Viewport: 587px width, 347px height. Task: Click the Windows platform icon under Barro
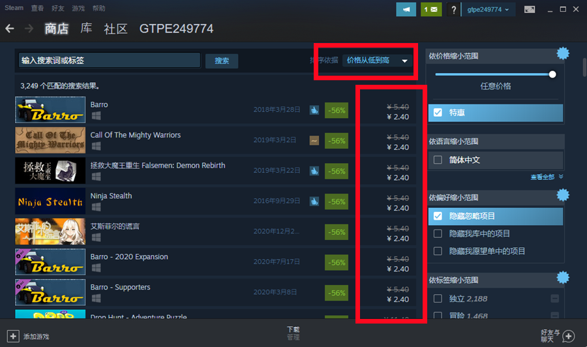97,115
